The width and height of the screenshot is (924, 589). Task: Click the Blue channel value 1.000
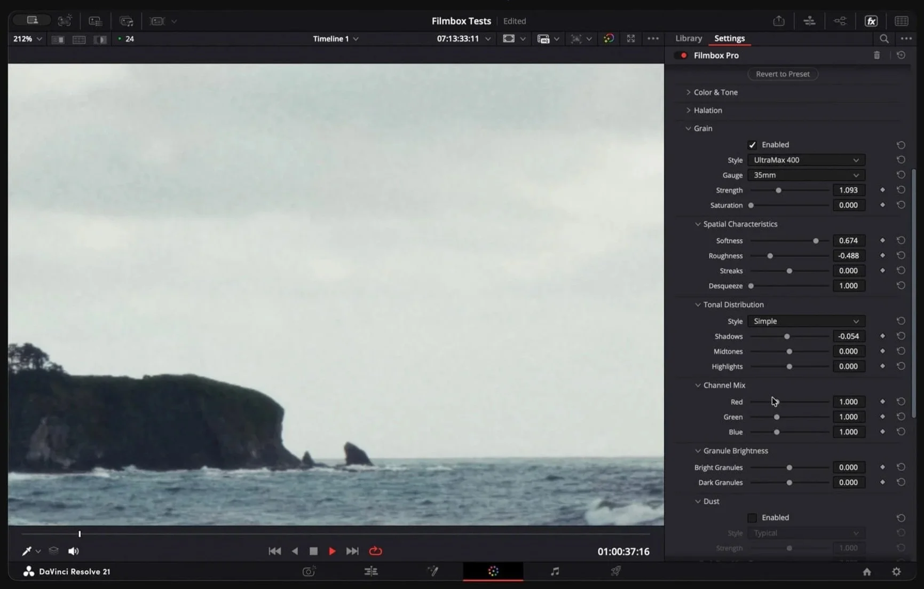point(849,432)
